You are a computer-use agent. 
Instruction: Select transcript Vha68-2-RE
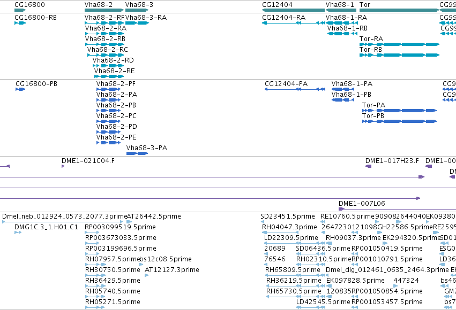[109, 76]
